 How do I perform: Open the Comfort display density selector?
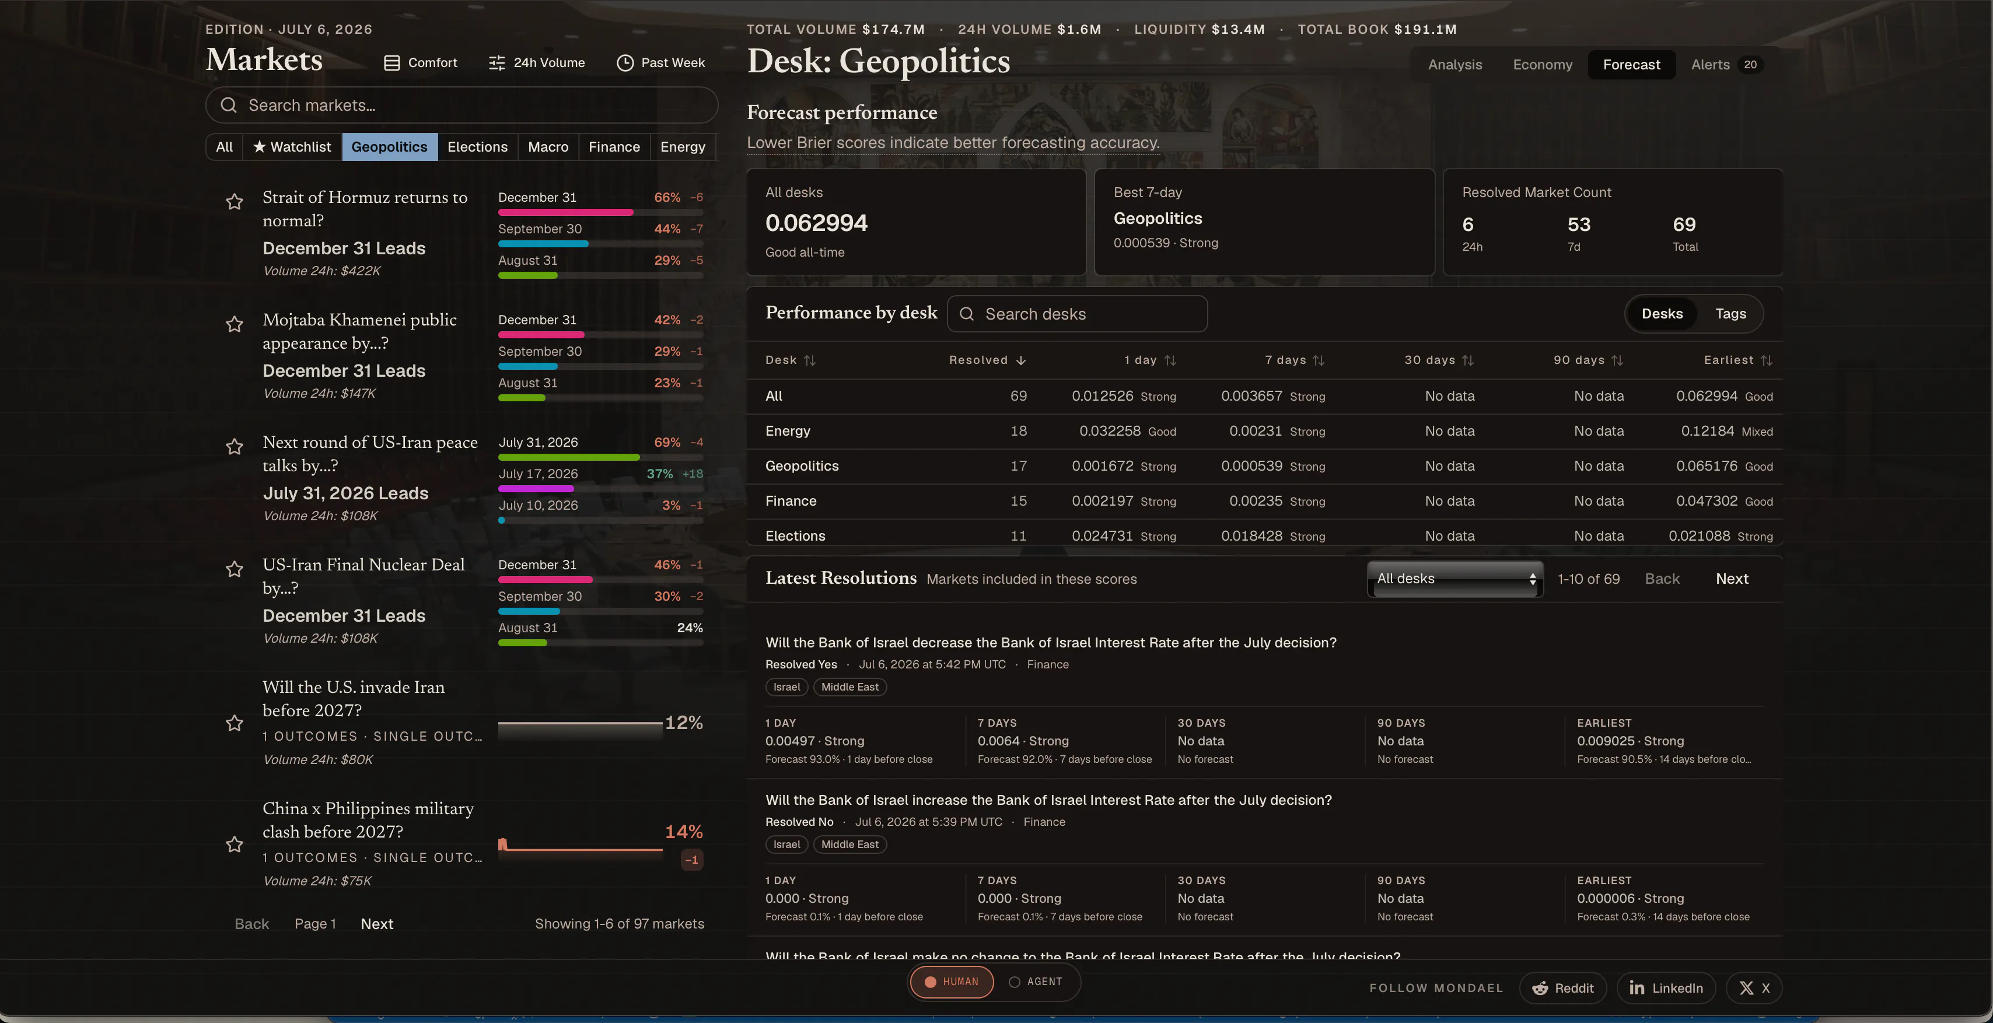click(x=421, y=62)
